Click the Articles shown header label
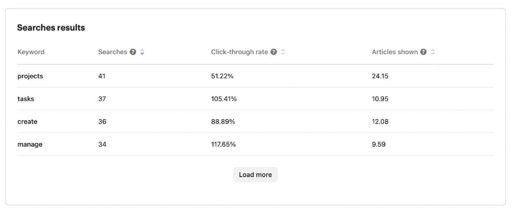This screenshot has height=217, width=512. 395,52
